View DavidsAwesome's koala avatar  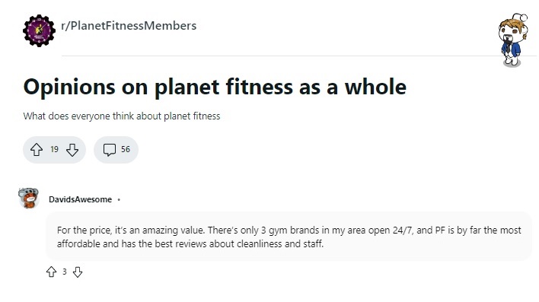(x=28, y=199)
